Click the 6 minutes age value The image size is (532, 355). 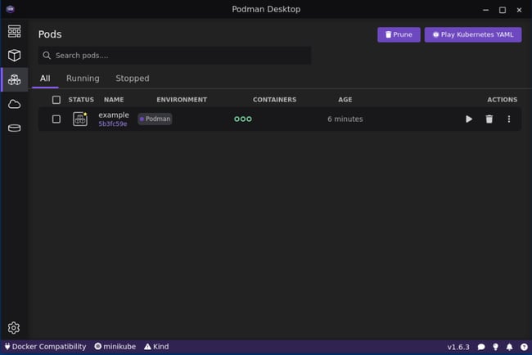[345, 119]
